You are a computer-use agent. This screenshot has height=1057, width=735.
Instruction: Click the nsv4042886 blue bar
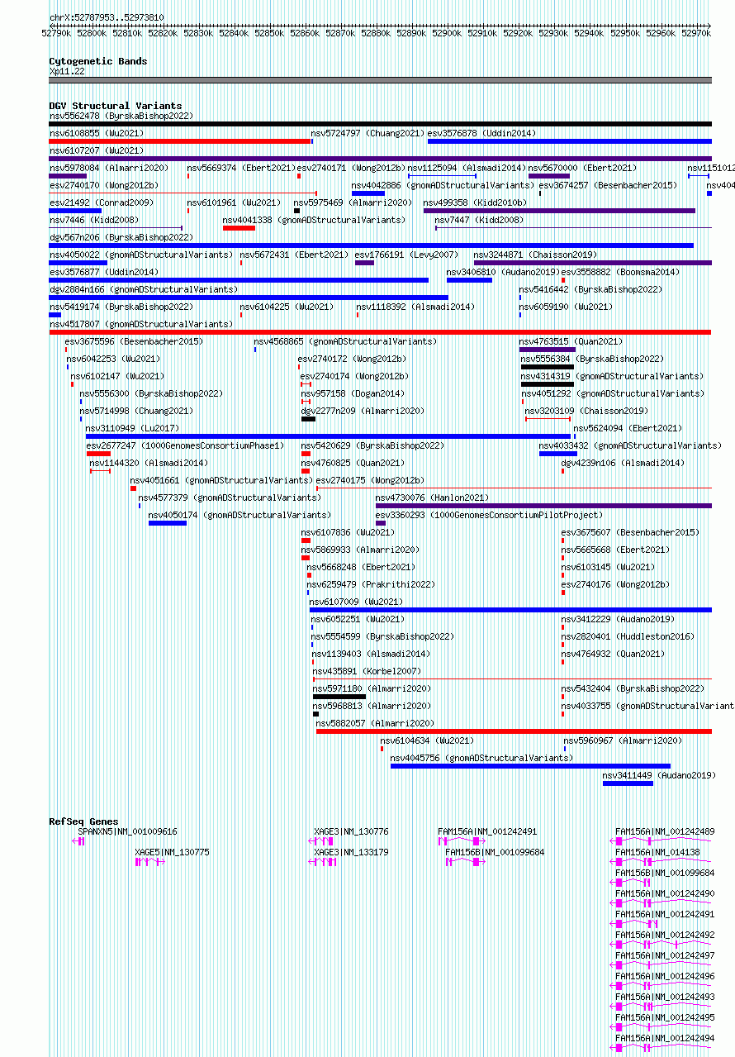[368, 193]
